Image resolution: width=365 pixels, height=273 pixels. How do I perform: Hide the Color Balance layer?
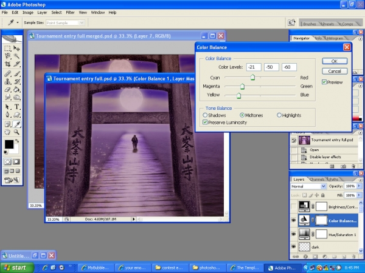(294, 220)
